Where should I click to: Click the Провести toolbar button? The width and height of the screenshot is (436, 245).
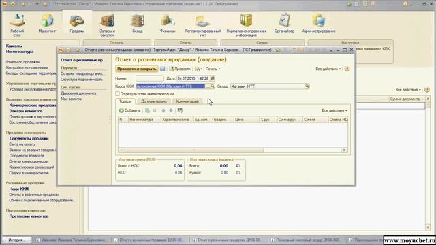pos(180,69)
